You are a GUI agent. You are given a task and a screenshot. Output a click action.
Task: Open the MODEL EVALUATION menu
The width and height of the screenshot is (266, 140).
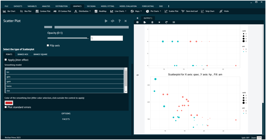[x=128, y=6]
